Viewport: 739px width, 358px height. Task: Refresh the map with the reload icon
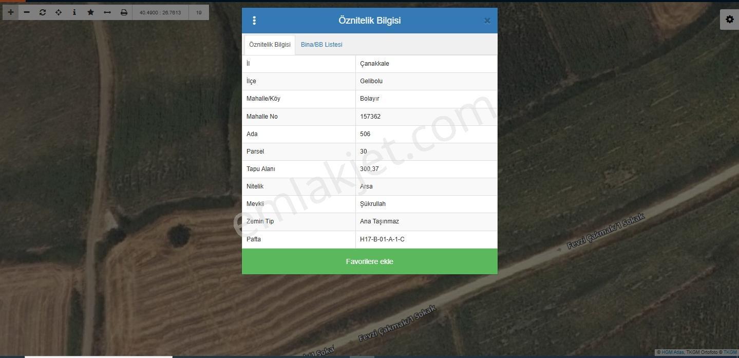43,12
